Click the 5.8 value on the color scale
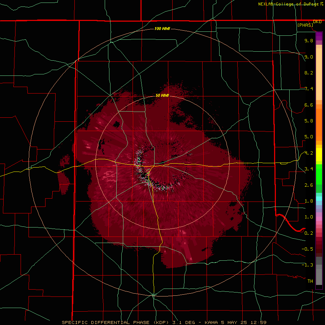 tap(309, 121)
